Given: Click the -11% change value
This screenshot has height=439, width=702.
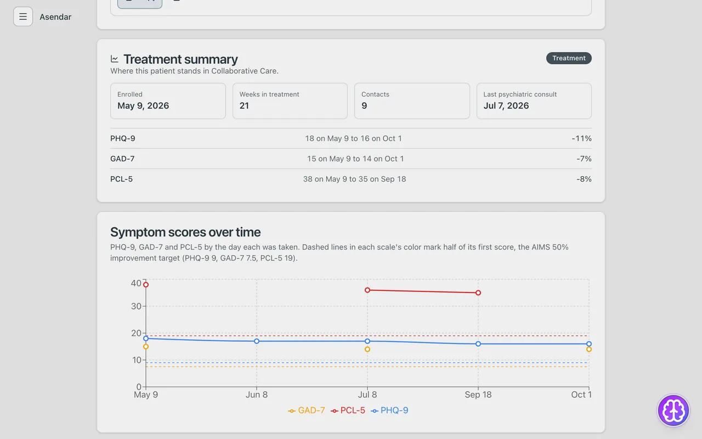Looking at the screenshot, I should 581,138.
